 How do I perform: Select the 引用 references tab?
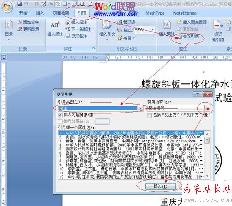tap(82, 13)
